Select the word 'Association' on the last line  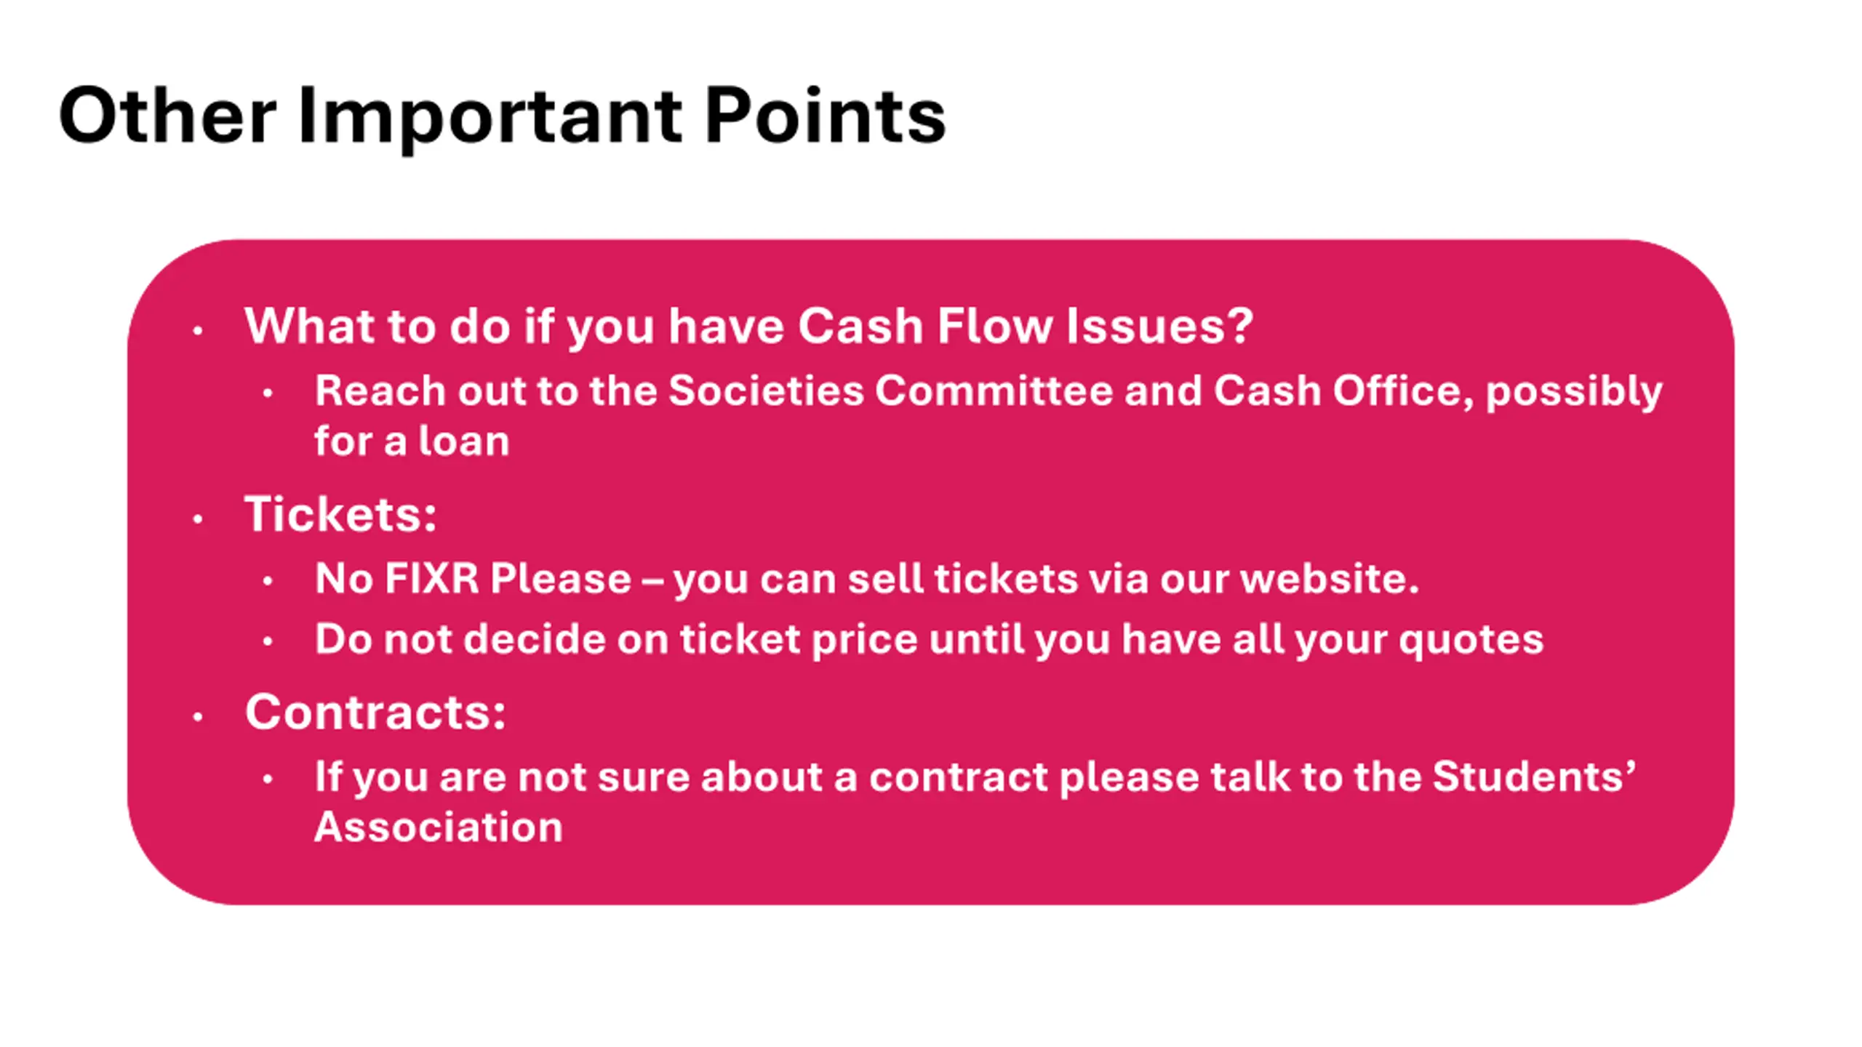click(x=438, y=827)
